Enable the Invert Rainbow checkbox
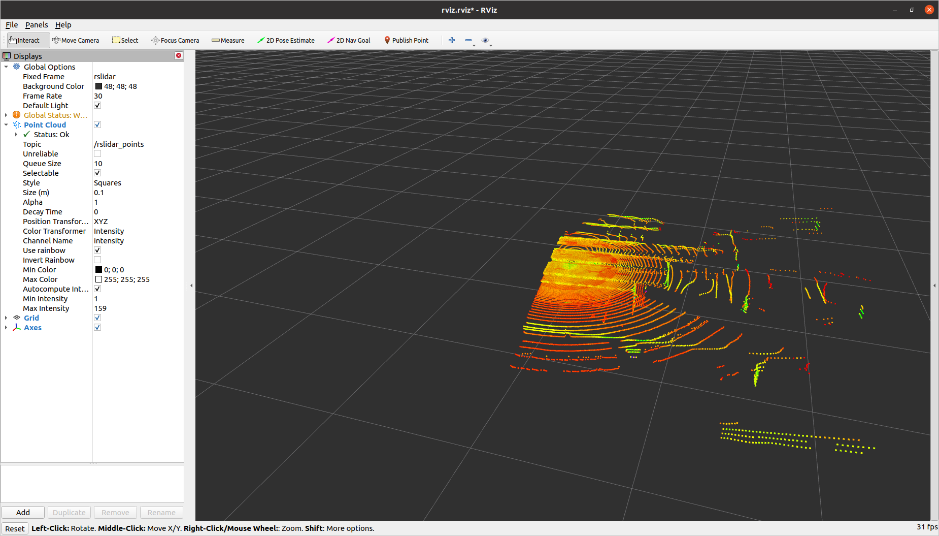The width and height of the screenshot is (939, 536). coord(97,260)
